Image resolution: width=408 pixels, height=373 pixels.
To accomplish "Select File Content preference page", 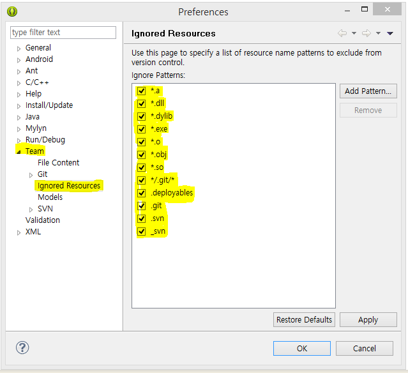I will point(58,163).
